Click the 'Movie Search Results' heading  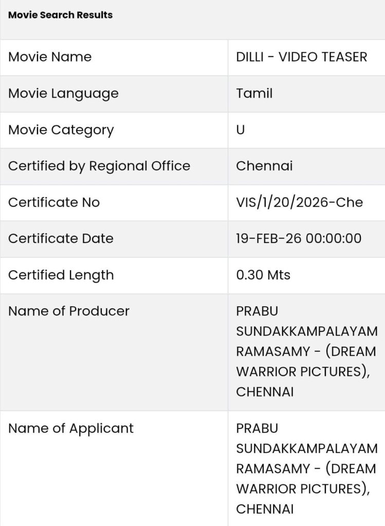pos(60,15)
